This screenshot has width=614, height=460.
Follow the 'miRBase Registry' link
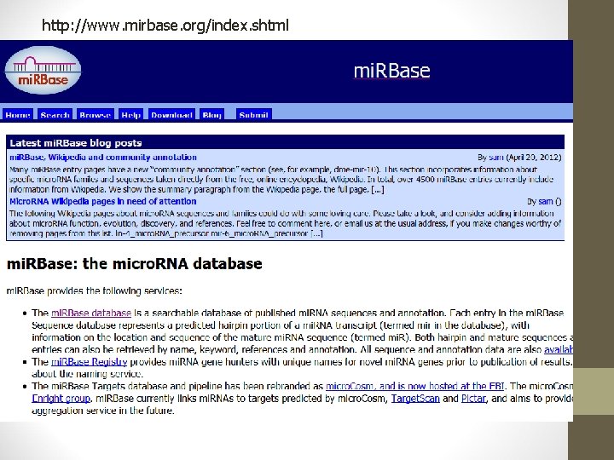pyautogui.click(x=90, y=362)
